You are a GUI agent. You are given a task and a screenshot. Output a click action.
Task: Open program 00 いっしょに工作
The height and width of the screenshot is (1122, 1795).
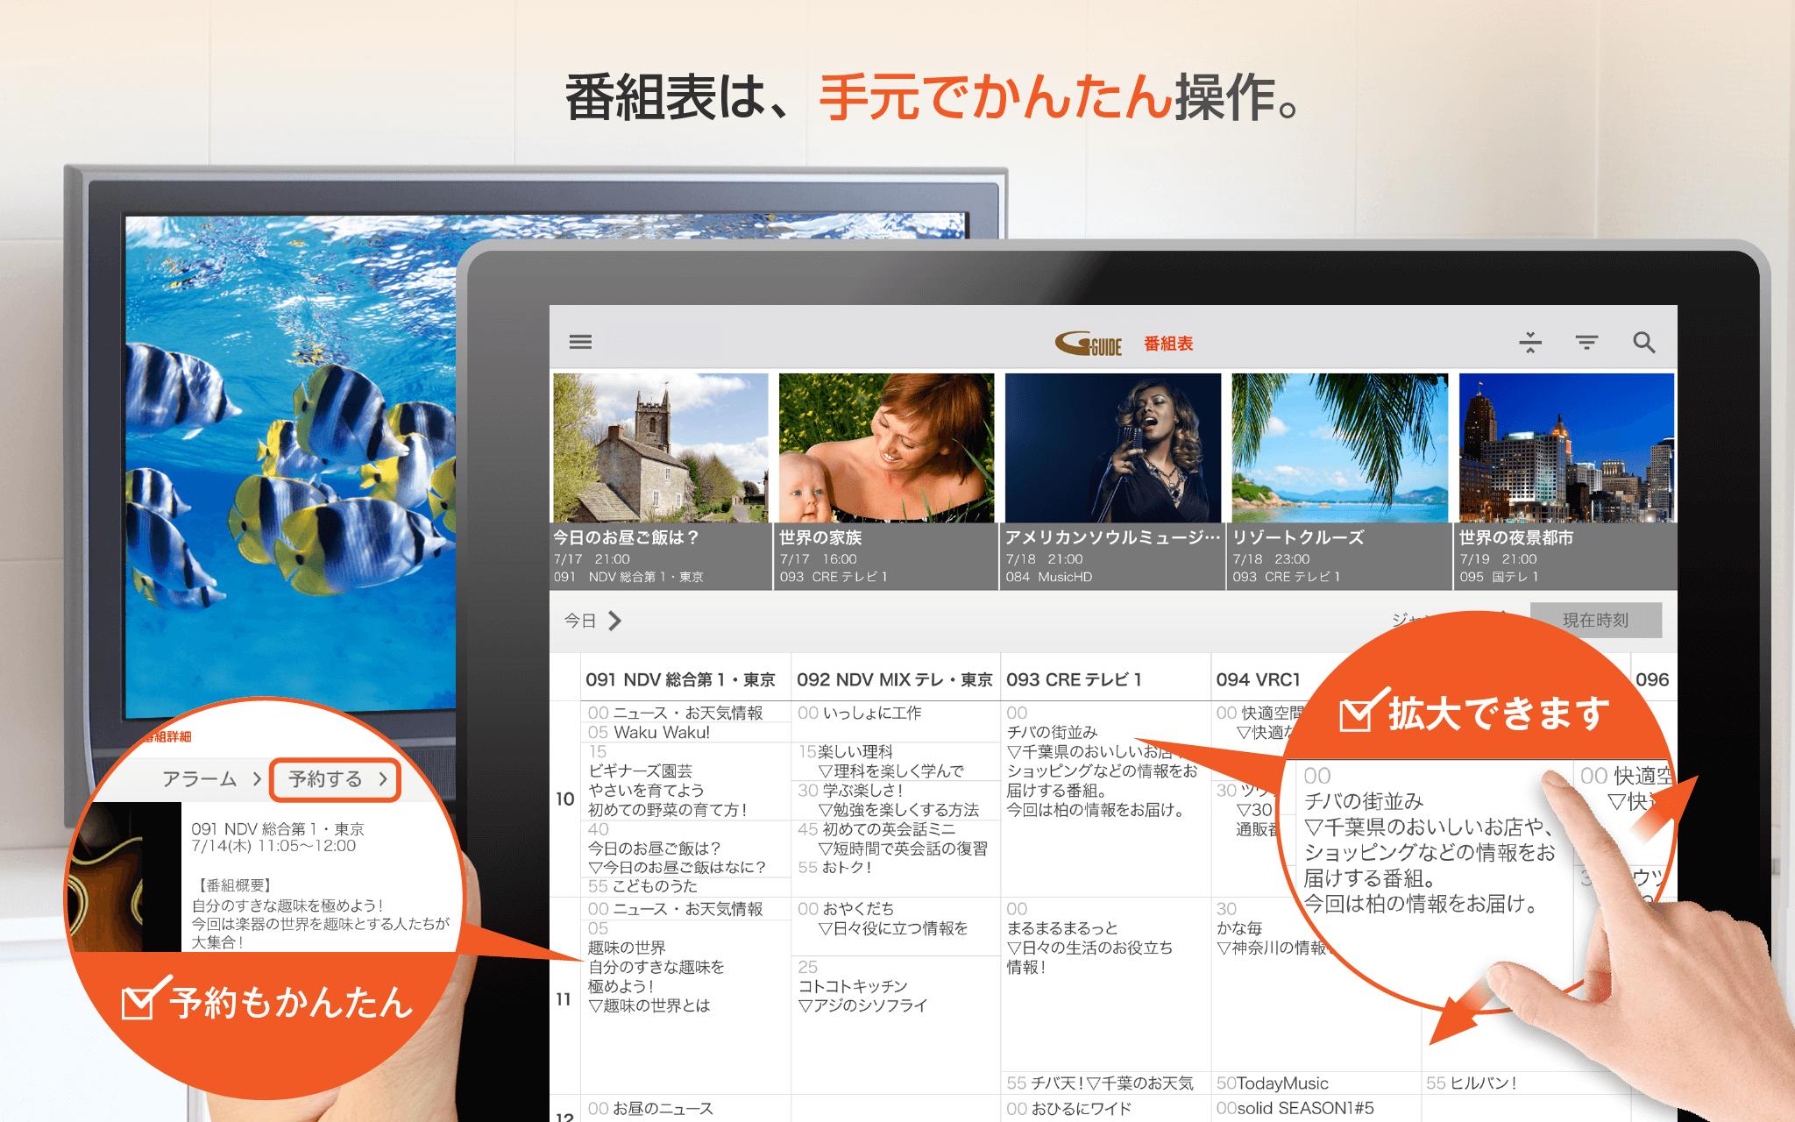pyautogui.click(x=896, y=722)
